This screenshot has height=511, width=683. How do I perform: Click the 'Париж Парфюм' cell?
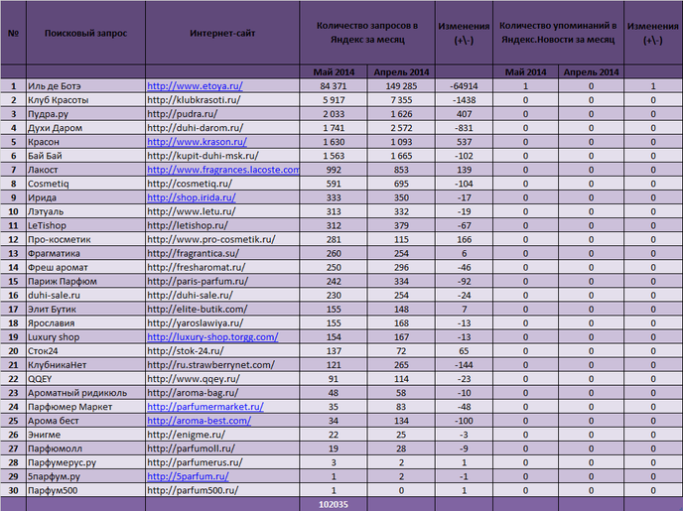pyautogui.click(x=85, y=281)
